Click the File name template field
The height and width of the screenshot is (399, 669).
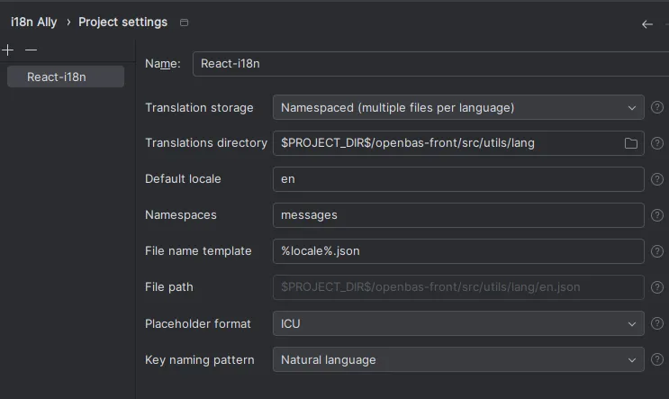tap(458, 251)
